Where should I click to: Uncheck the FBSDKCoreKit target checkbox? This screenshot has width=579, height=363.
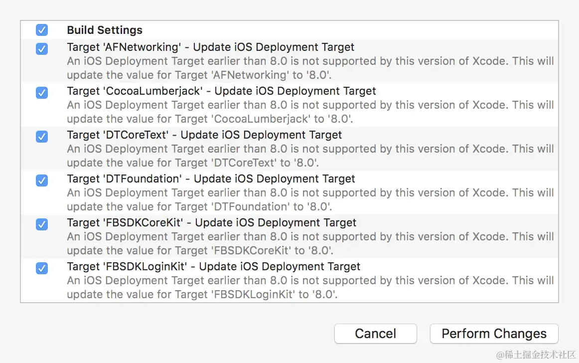pyautogui.click(x=42, y=224)
